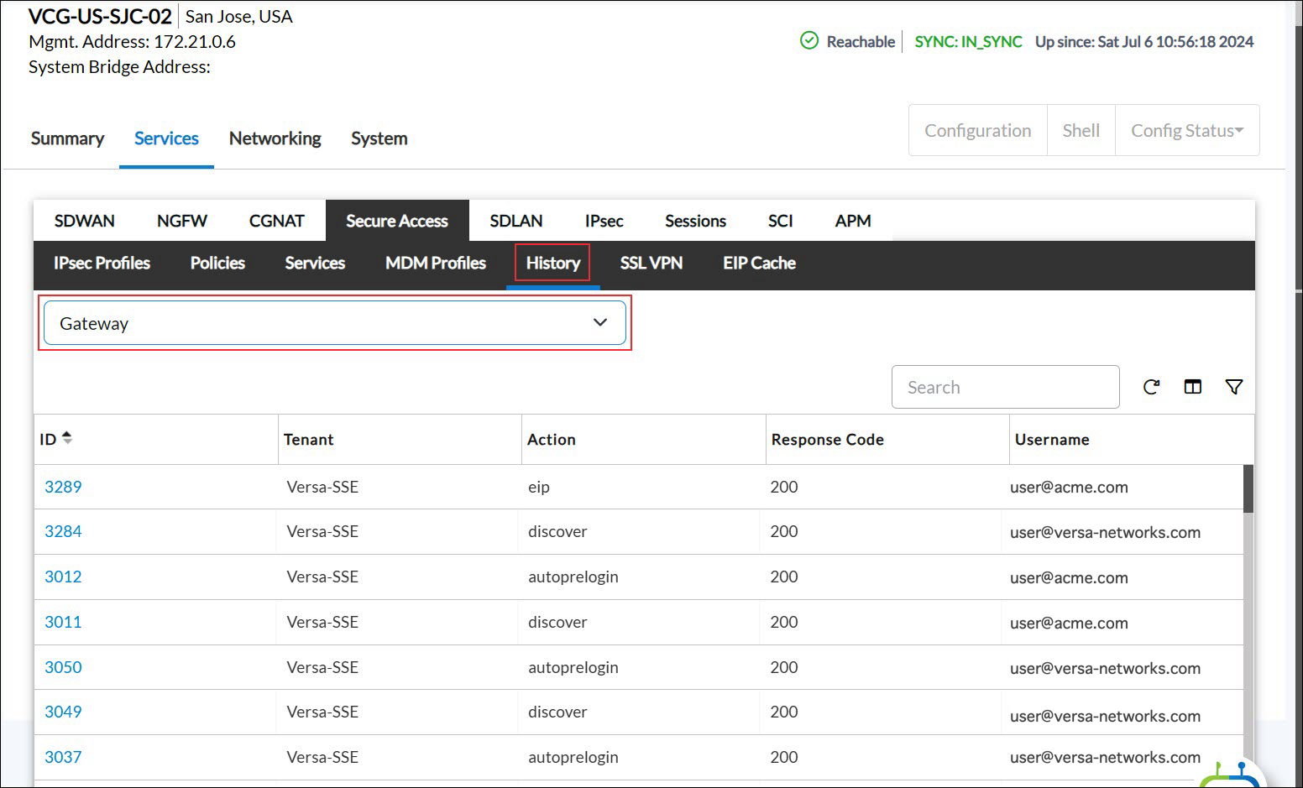Select the Sessions tab
This screenshot has width=1303, height=788.
(694, 220)
